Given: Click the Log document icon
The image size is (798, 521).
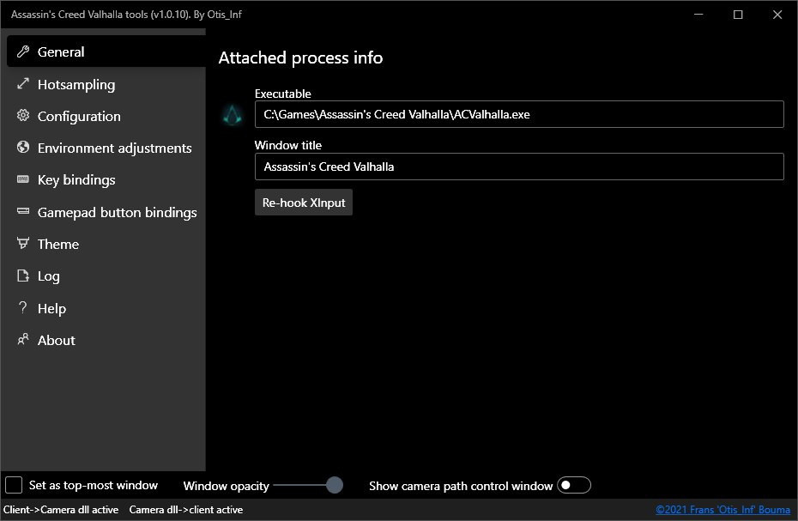Looking at the screenshot, I should pyautogui.click(x=23, y=276).
